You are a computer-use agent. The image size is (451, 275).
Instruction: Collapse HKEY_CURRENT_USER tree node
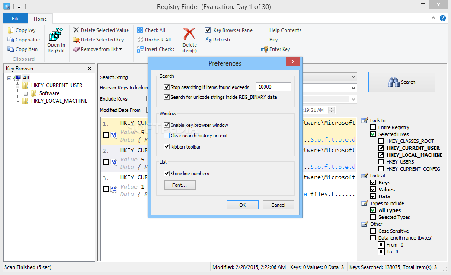click(17, 85)
